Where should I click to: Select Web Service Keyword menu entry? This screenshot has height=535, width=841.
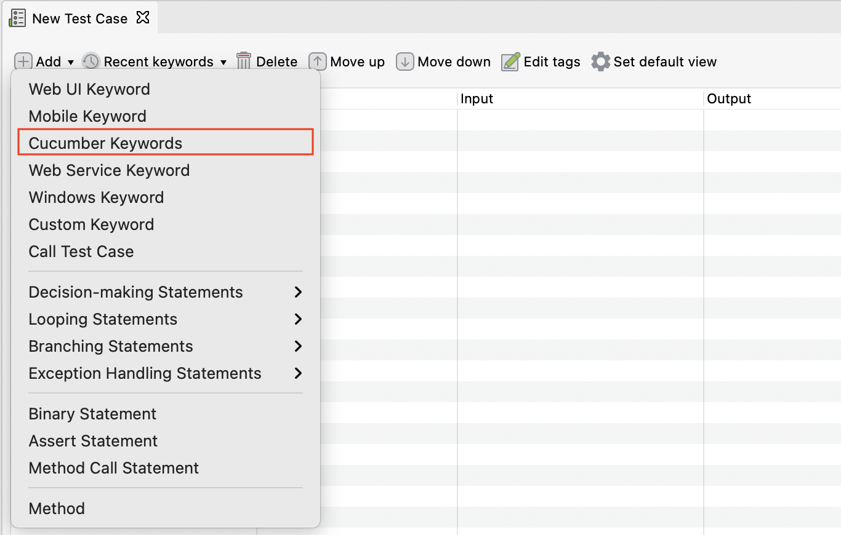109,170
